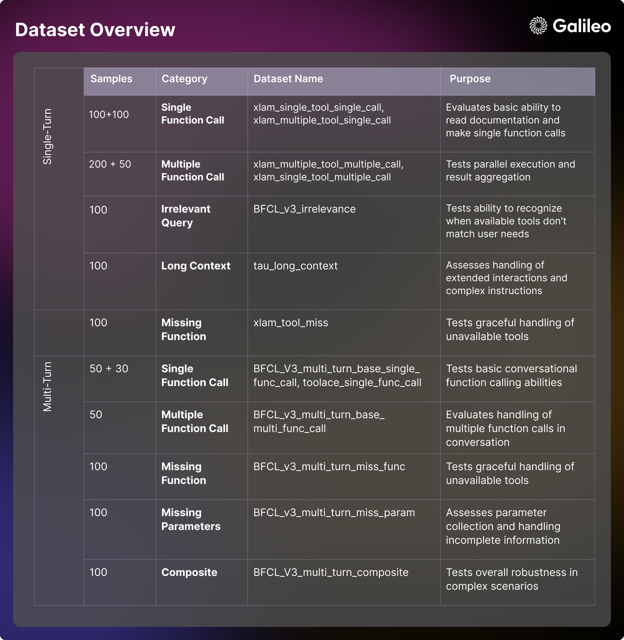Click the Composite category cell
624x640 pixels.
[189, 572]
